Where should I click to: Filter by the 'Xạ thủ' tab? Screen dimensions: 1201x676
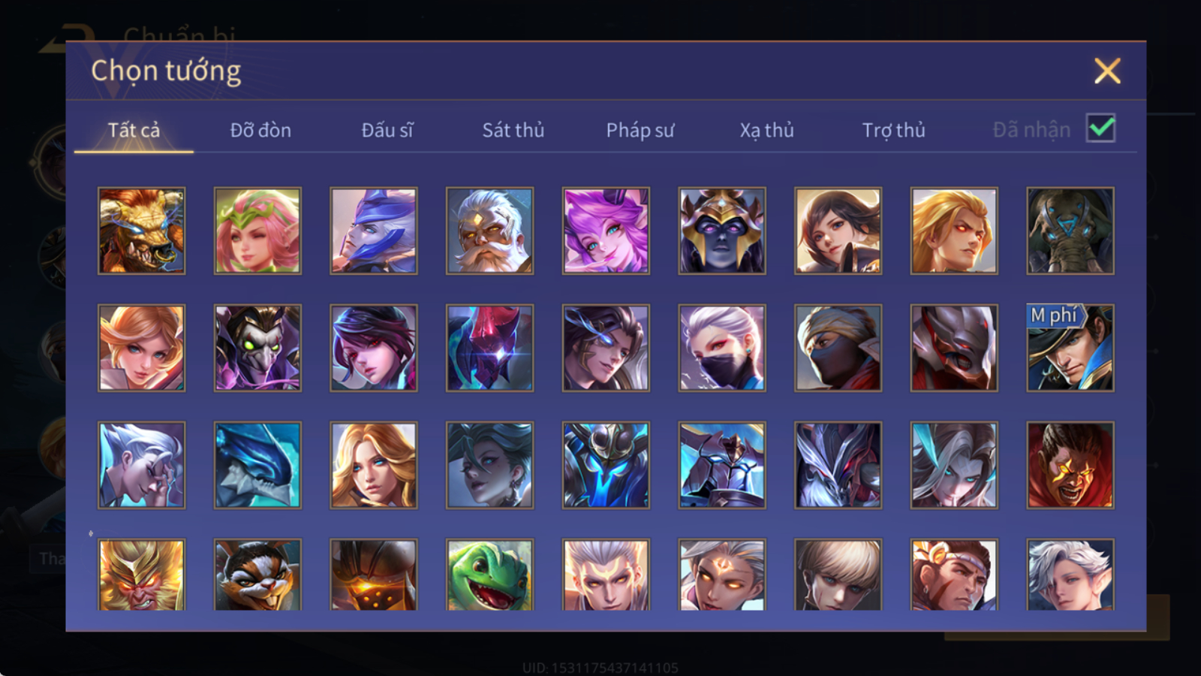point(766,131)
